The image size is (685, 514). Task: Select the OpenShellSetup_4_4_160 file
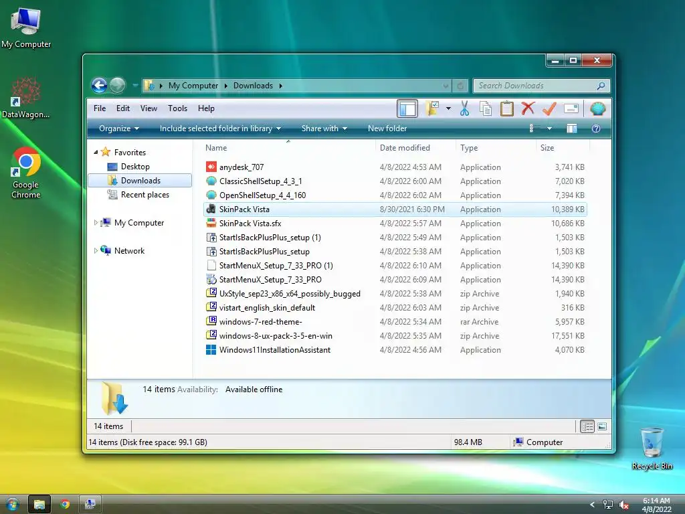pos(395,195)
